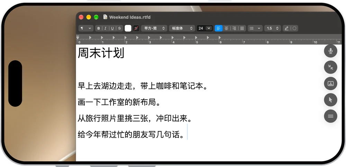The image size is (346, 167).
Task: Click the tab stop near ruler mark 6
Action: click(220, 38)
